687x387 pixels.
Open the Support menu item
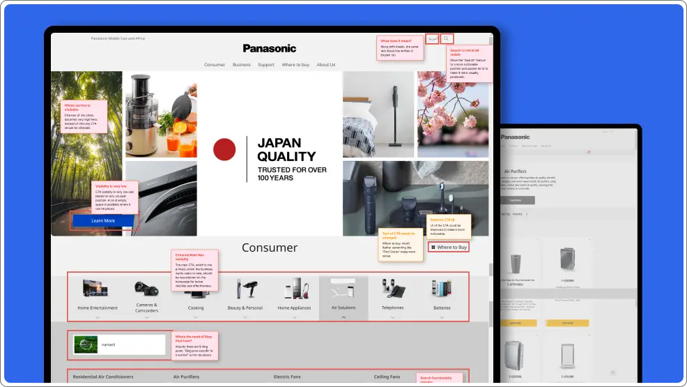point(266,65)
